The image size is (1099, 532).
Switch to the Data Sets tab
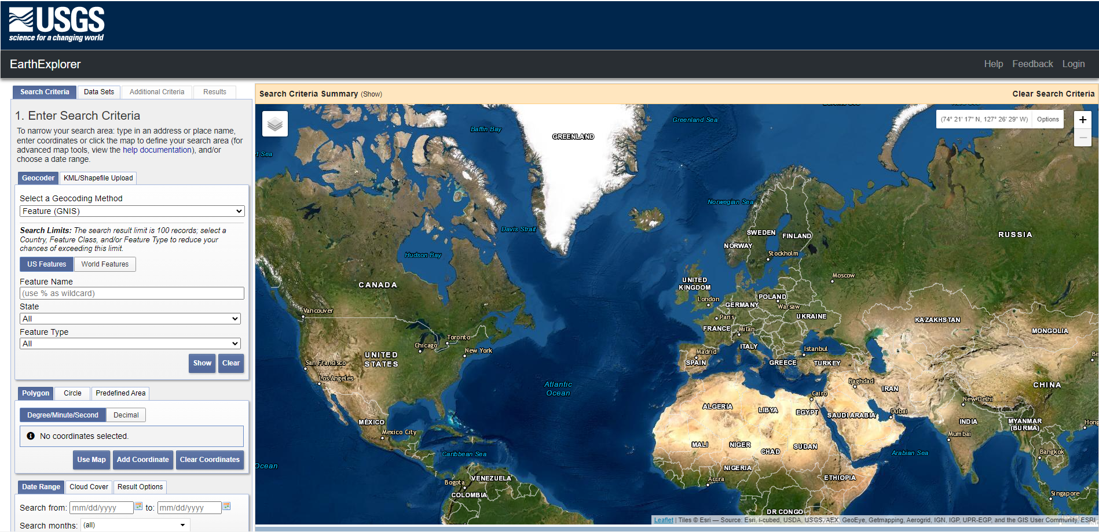[x=98, y=91]
